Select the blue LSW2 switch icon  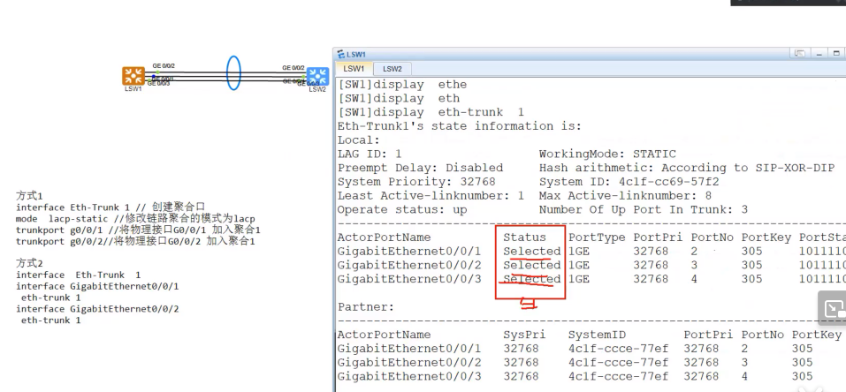click(x=317, y=77)
